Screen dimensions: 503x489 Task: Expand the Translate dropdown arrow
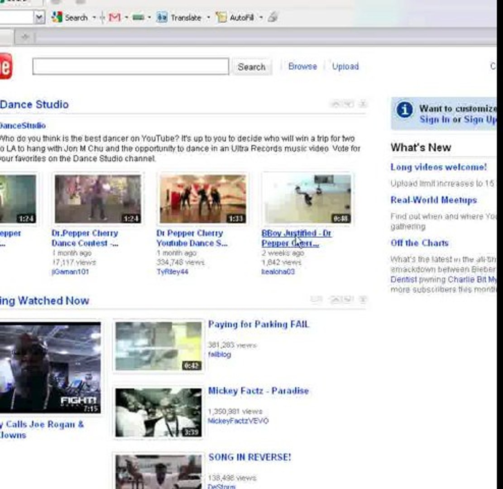pyautogui.click(x=209, y=18)
